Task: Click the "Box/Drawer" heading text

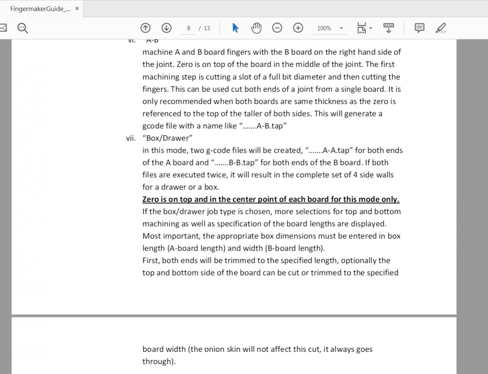Action: [167, 138]
